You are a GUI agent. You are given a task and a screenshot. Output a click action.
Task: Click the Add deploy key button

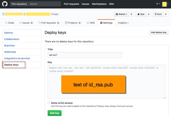(x=159, y=32)
